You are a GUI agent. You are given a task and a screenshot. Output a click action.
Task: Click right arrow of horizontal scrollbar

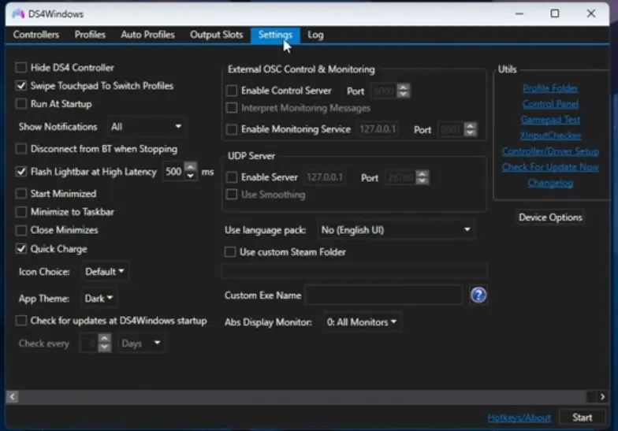602,396
